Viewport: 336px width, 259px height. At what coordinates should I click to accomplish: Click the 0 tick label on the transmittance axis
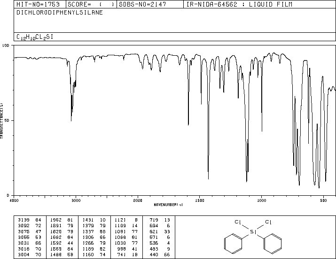(x=8, y=195)
